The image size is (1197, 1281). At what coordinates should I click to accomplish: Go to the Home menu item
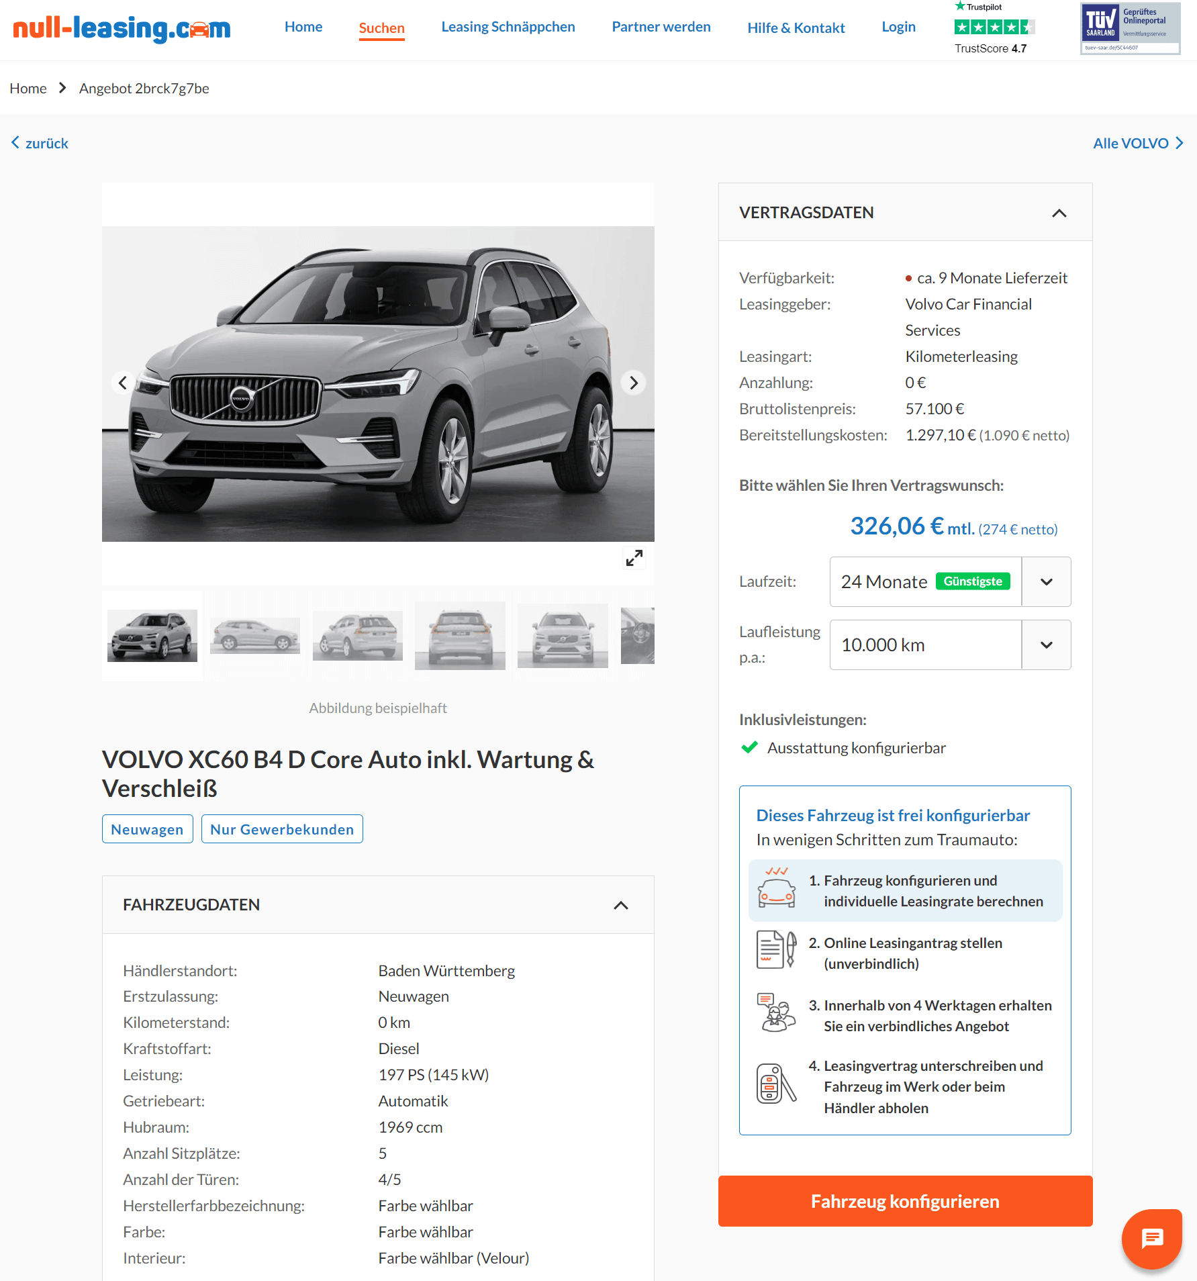click(x=303, y=27)
